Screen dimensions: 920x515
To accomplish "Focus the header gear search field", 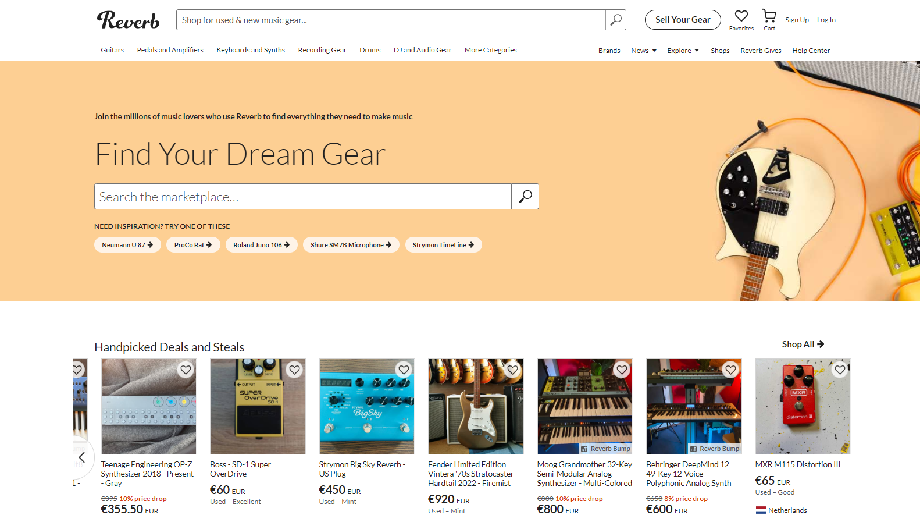I will (391, 20).
